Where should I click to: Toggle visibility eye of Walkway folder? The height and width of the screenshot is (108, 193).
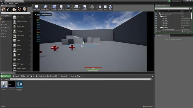tap(156, 28)
